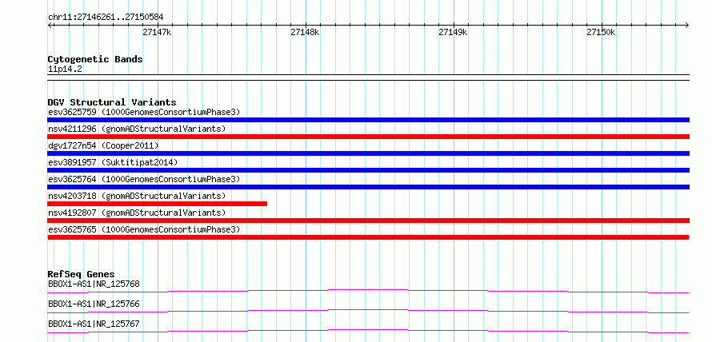Click the 27149k ruler tick label

point(453,32)
